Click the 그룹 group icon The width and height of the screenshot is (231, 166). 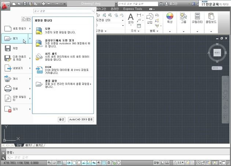tap(183, 16)
